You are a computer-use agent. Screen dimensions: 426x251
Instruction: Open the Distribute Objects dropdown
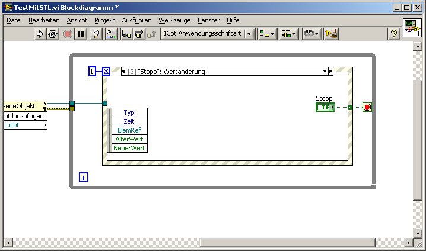[x=289, y=34]
